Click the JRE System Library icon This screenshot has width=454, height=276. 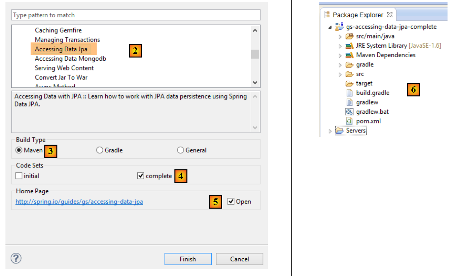pos(349,46)
